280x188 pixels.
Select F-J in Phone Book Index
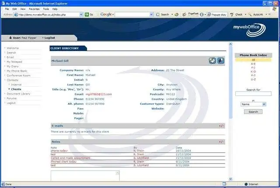253,68
